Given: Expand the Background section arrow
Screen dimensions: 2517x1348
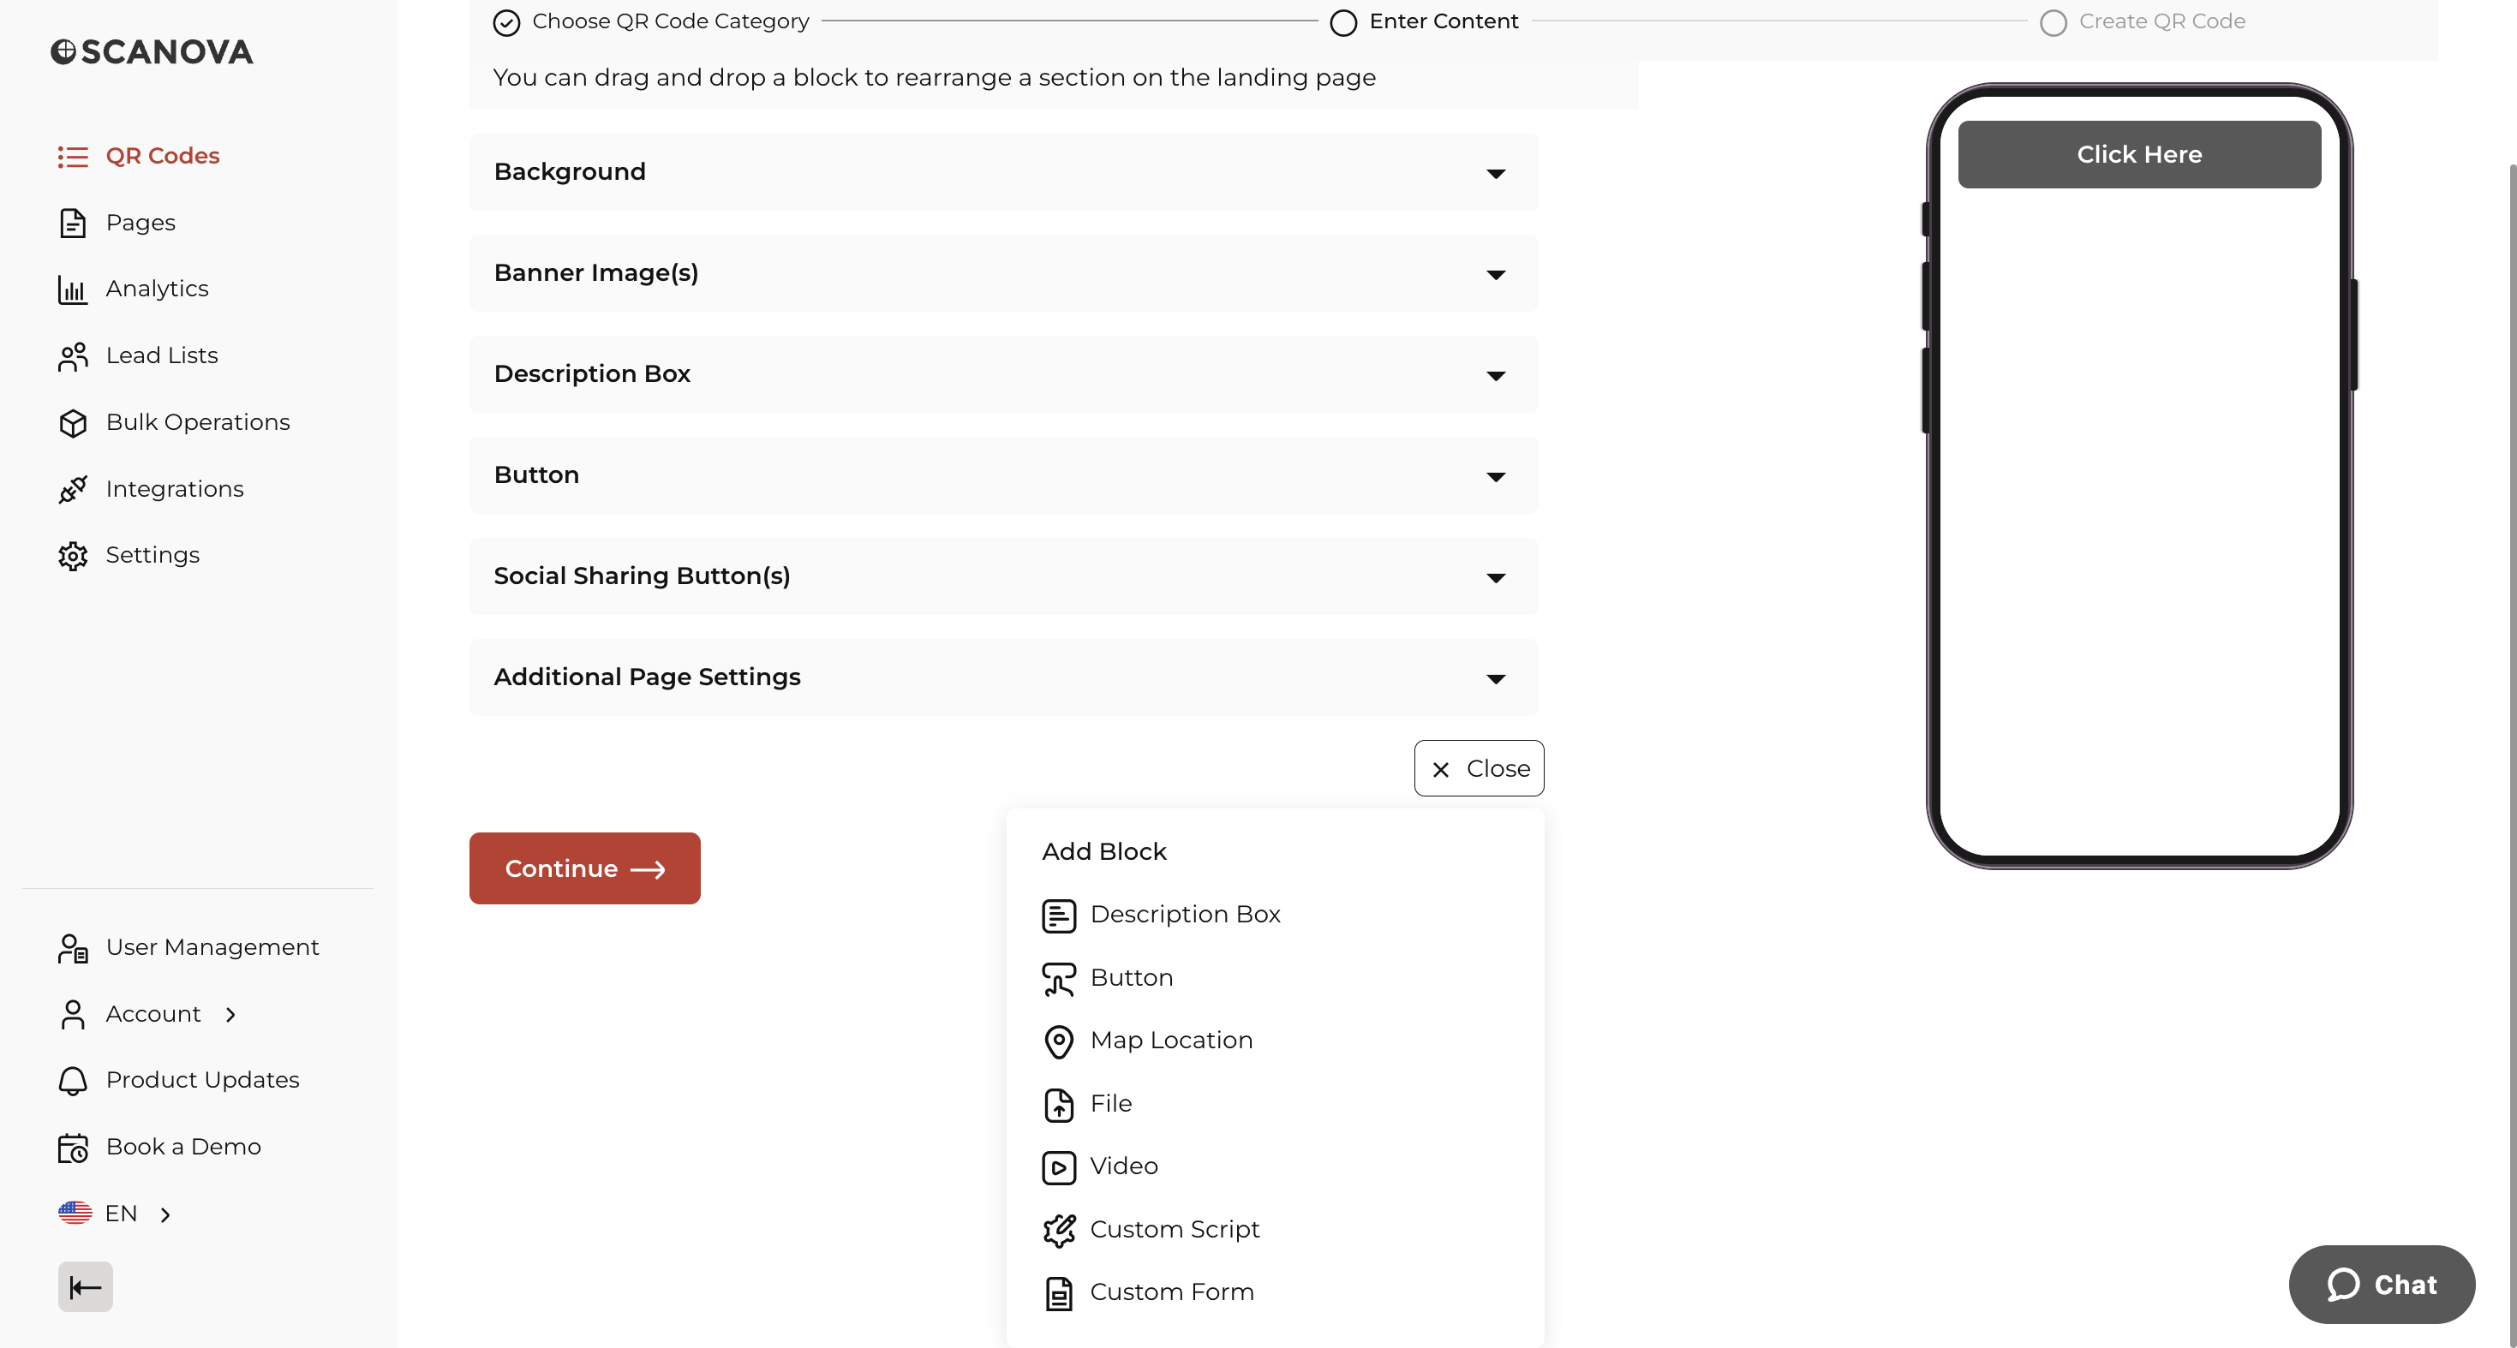Looking at the screenshot, I should 1495,174.
